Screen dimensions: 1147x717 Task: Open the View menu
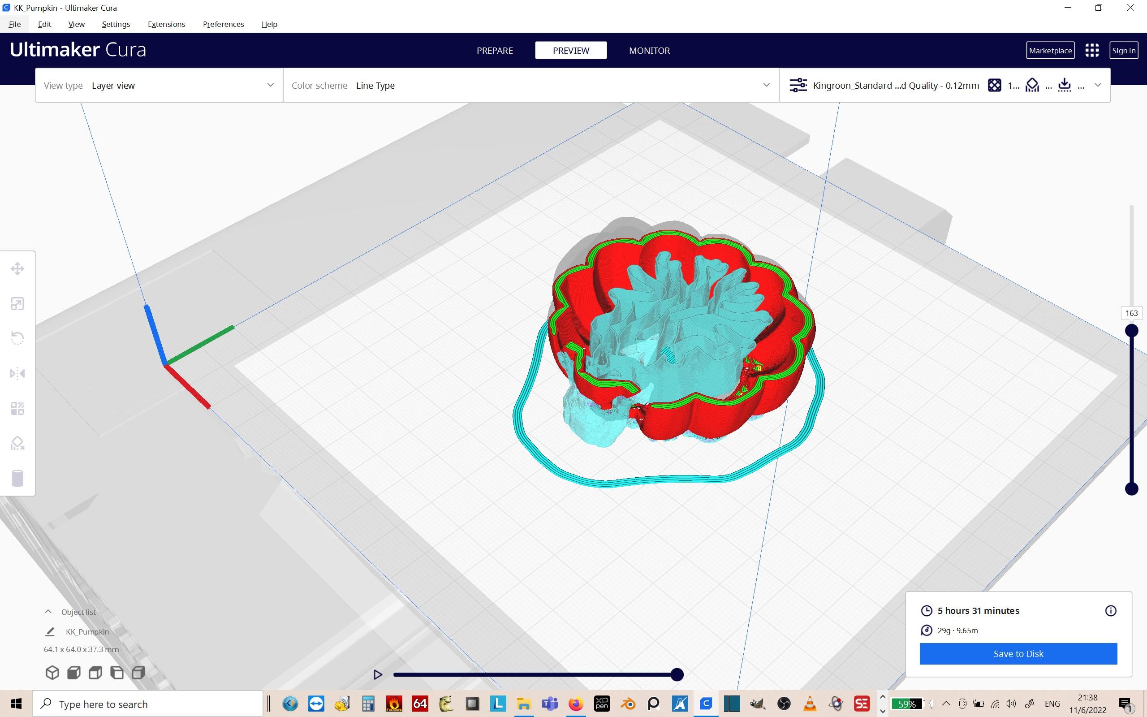point(76,24)
